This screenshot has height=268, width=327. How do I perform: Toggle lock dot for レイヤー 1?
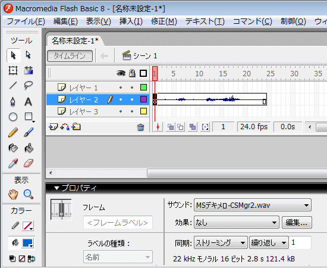click(132, 88)
